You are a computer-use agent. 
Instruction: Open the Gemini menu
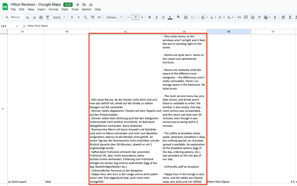(x=86, y=9)
